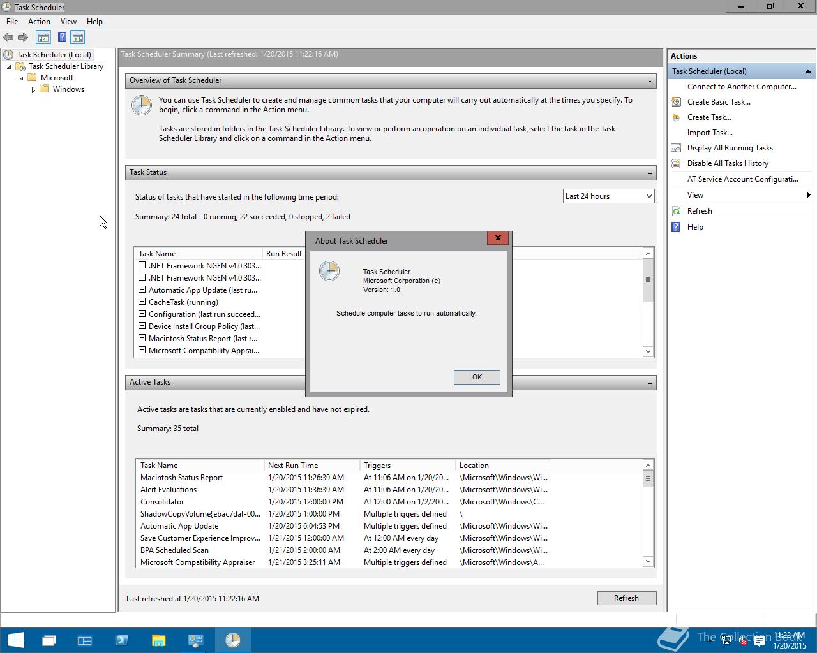The width and height of the screenshot is (817, 653).
Task: Click the Refresh button at the bottom
Action: (626, 598)
